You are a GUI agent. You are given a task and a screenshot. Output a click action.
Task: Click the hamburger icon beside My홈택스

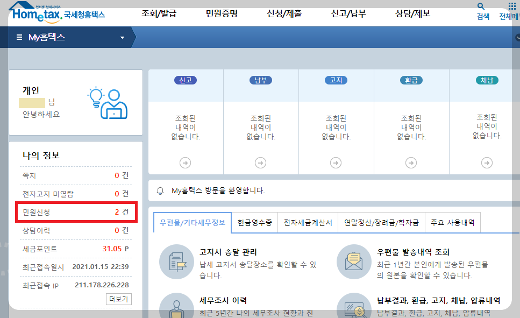pyautogui.click(x=19, y=37)
